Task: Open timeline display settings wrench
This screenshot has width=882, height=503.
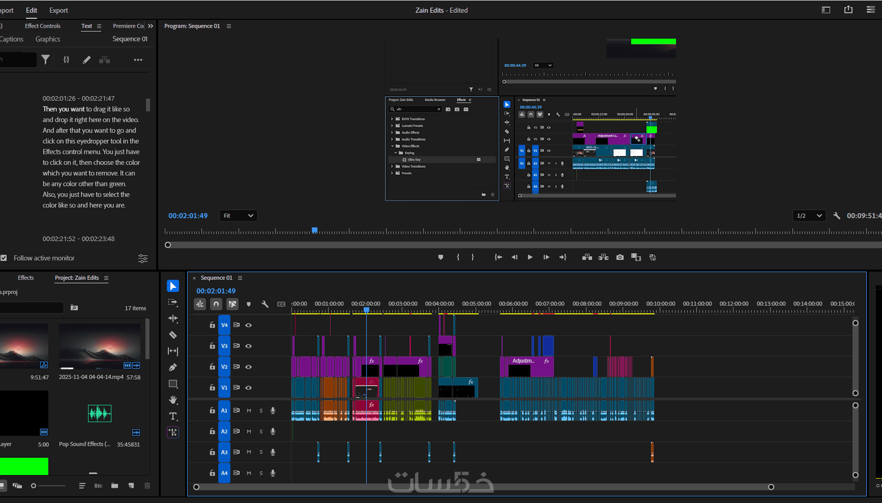Action: pyautogui.click(x=265, y=304)
